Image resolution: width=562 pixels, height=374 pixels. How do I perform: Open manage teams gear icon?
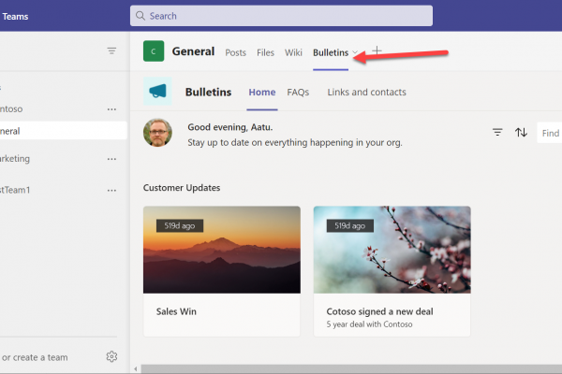[x=111, y=356]
